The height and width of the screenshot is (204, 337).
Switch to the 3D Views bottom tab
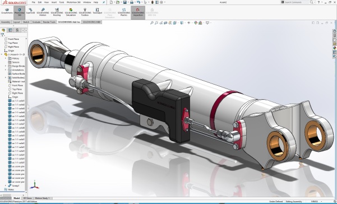pos(27,198)
